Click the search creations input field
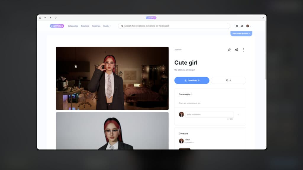Screen dimensions: 303x170 tap(175, 26)
